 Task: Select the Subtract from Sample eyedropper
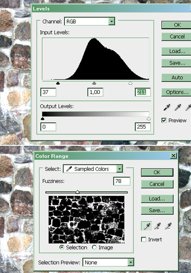pos(168,226)
